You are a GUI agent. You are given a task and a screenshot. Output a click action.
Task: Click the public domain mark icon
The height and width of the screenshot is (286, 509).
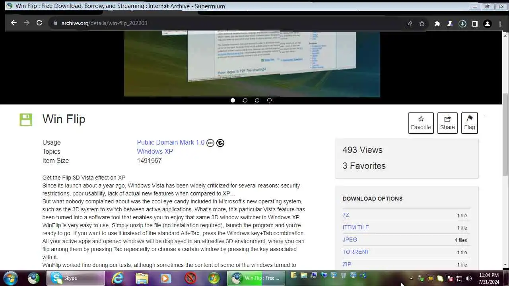pos(220,143)
